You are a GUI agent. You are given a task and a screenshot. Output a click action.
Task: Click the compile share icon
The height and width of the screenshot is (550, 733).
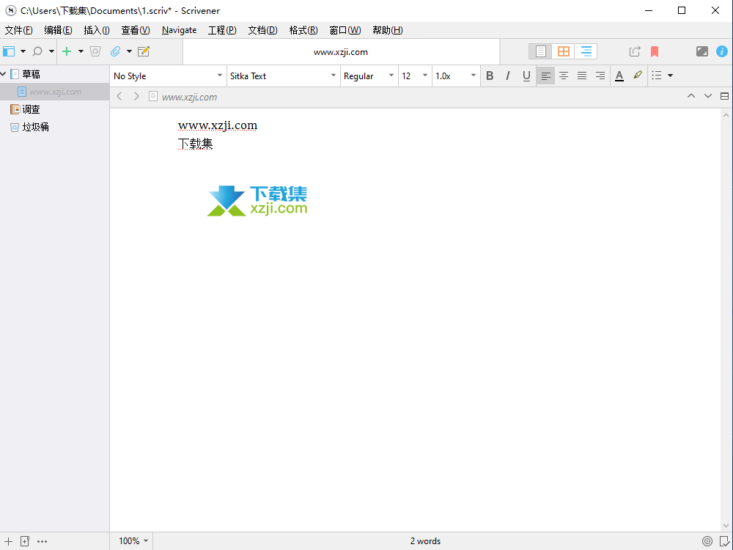coord(634,51)
